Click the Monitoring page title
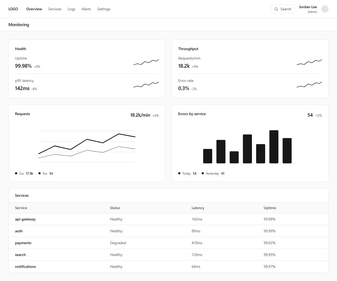The image size is (337, 281). click(19, 24)
